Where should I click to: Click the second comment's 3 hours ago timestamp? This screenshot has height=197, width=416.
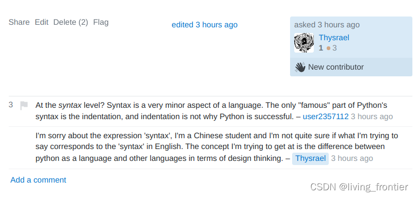pyautogui.click(x=352, y=158)
